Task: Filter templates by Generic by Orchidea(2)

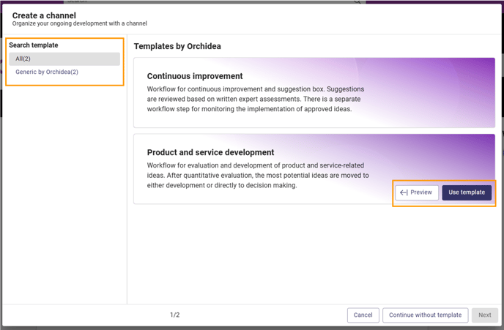Action: pyautogui.click(x=47, y=72)
